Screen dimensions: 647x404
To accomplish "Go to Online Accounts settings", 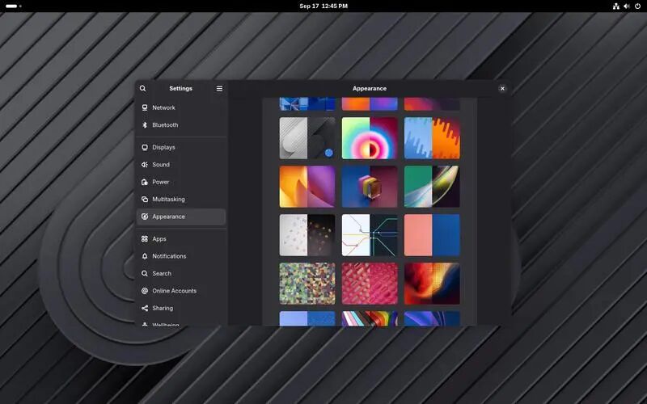I will pyautogui.click(x=181, y=291).
